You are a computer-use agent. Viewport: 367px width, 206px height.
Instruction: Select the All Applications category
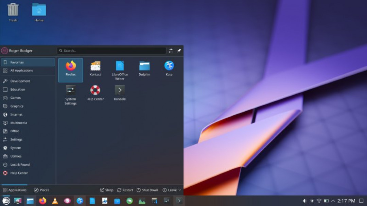(21, 71)
